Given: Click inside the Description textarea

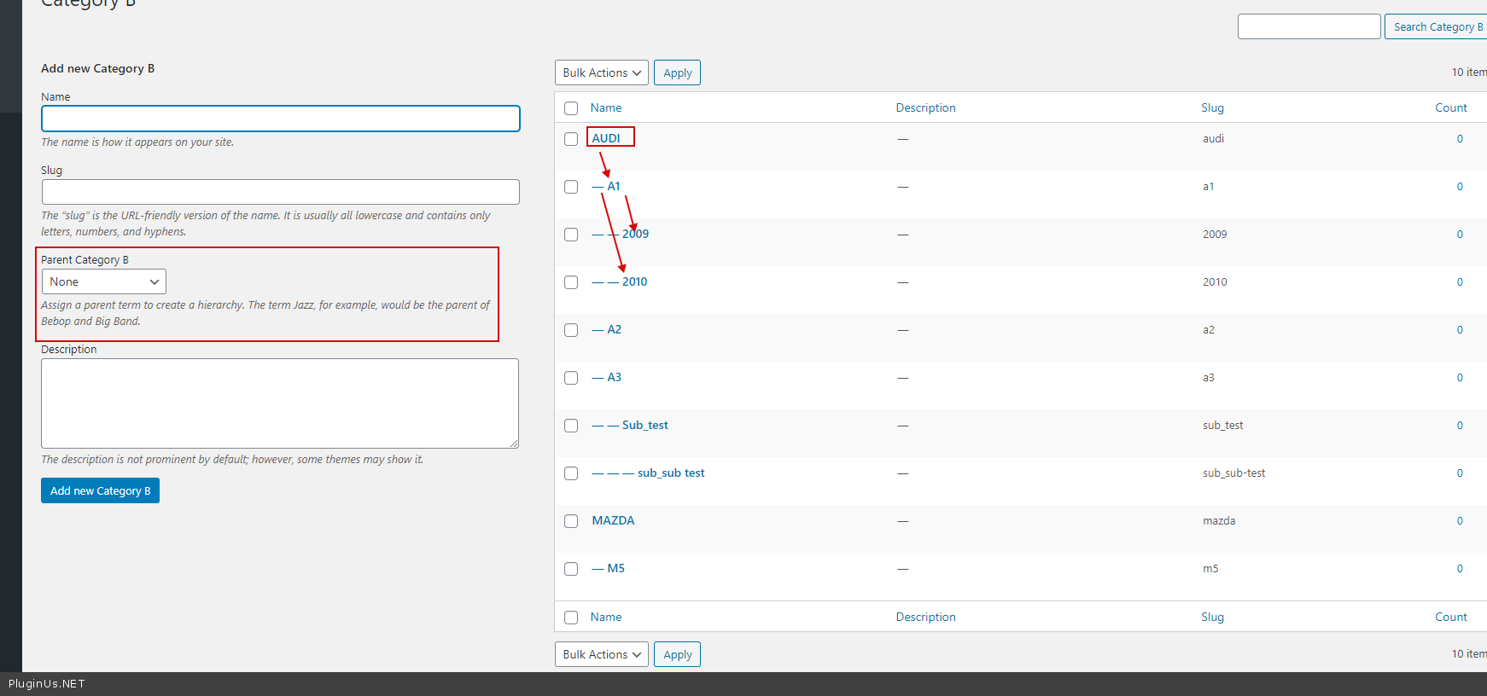Looking at the screenshot, I should tap(280, 403).
